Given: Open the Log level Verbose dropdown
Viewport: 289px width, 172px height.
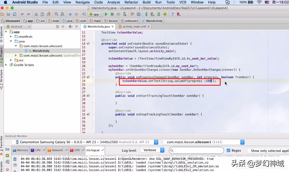Looking at the screenshot, I should 152,150.
